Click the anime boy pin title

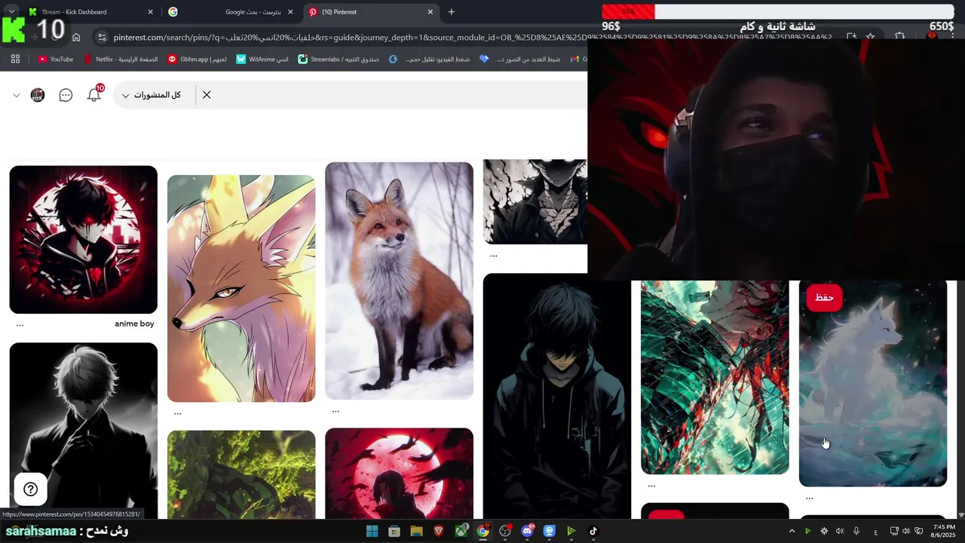coord(134,324)
